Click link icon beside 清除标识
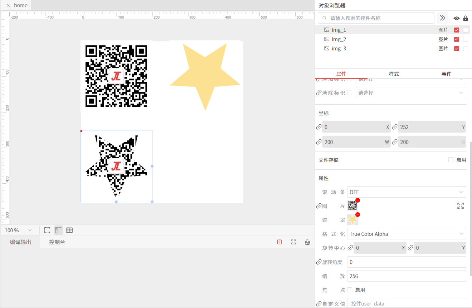 (319, 93)
